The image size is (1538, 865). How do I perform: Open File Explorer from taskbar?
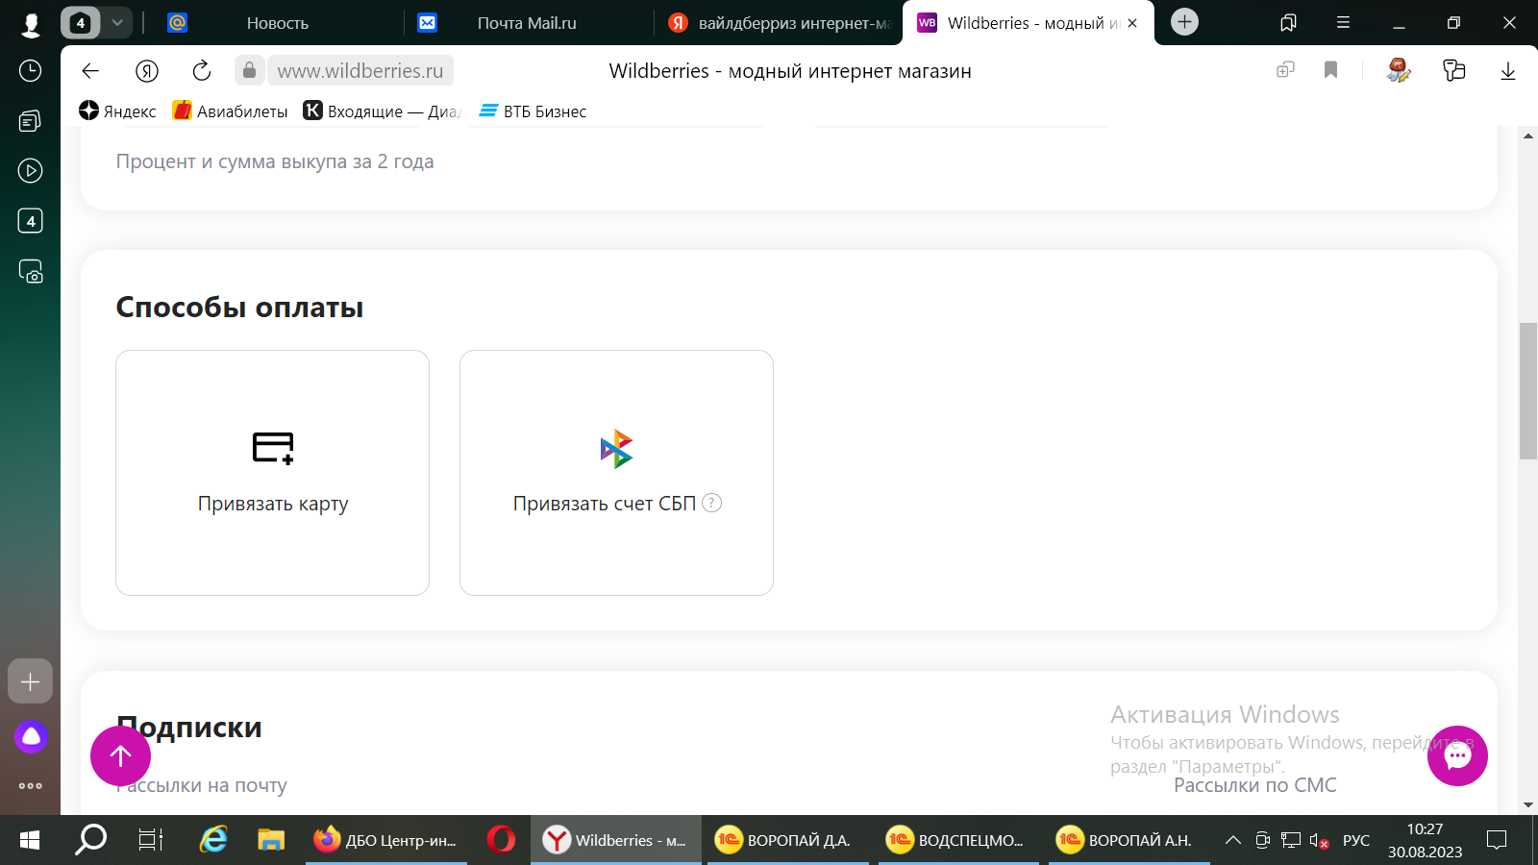pos(272,840)
